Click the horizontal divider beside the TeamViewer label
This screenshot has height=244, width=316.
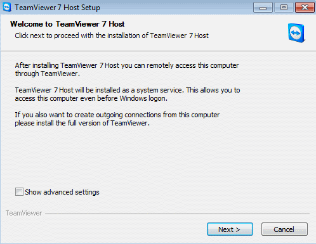(177, 214)
